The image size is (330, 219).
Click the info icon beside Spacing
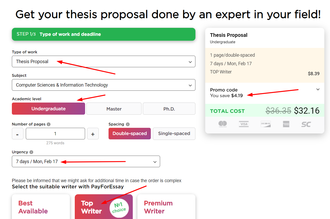128,124
